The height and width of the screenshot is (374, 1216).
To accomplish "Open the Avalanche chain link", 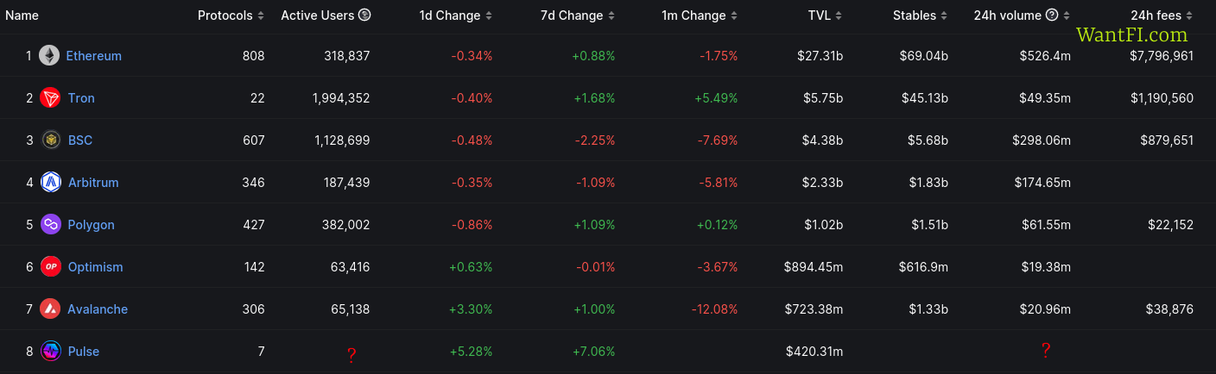I will coord(98,309).
